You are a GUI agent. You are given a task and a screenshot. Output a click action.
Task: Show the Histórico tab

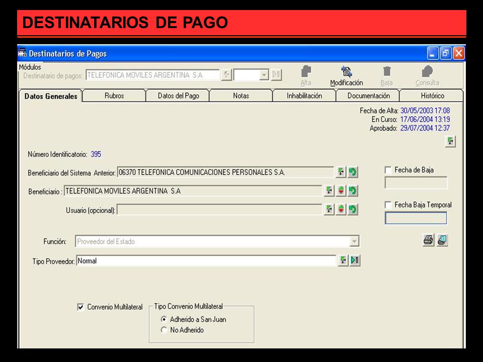click(x=433, y=96)
